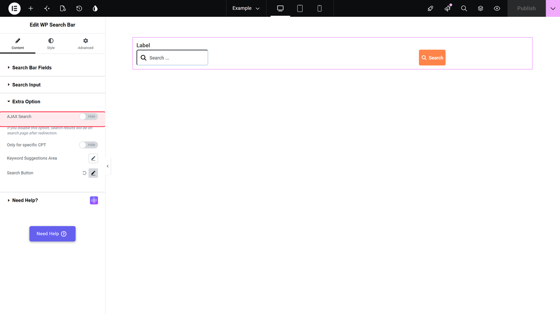560x315 pixels.
Task: Edit Keyword Suggestions Area pencil icon
Action: pos(93,158)
